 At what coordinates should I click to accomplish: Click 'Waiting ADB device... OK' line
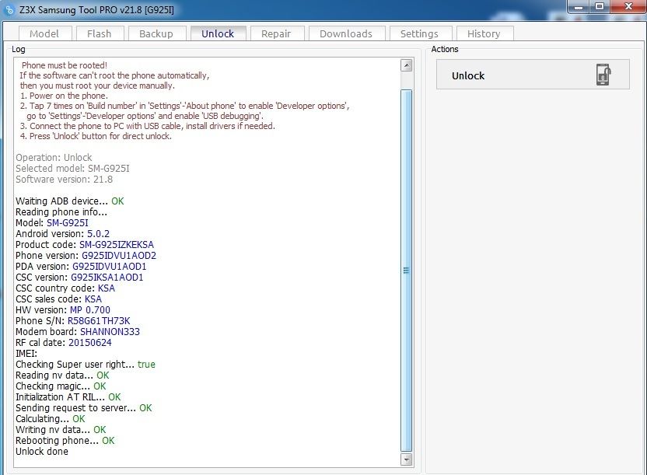click(x=70, y=201)
